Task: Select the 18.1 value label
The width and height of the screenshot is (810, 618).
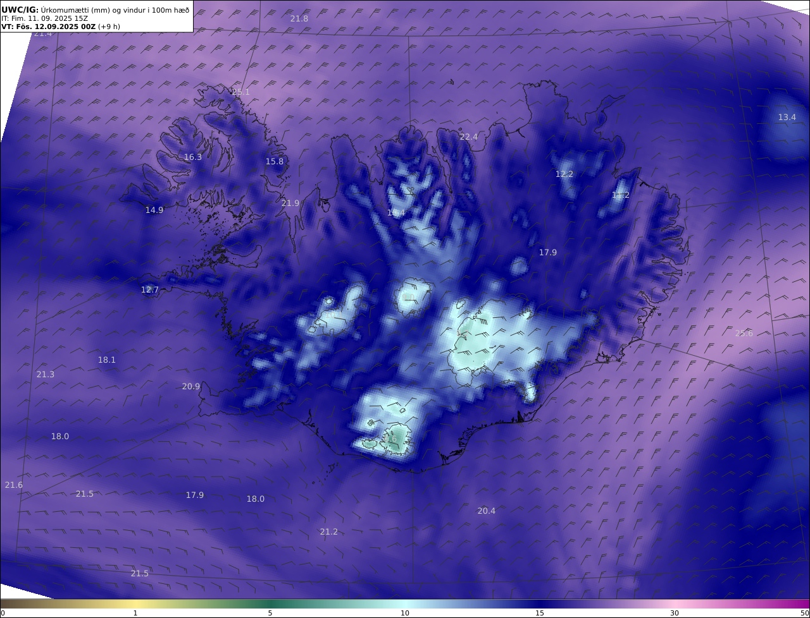Action: 107,360
